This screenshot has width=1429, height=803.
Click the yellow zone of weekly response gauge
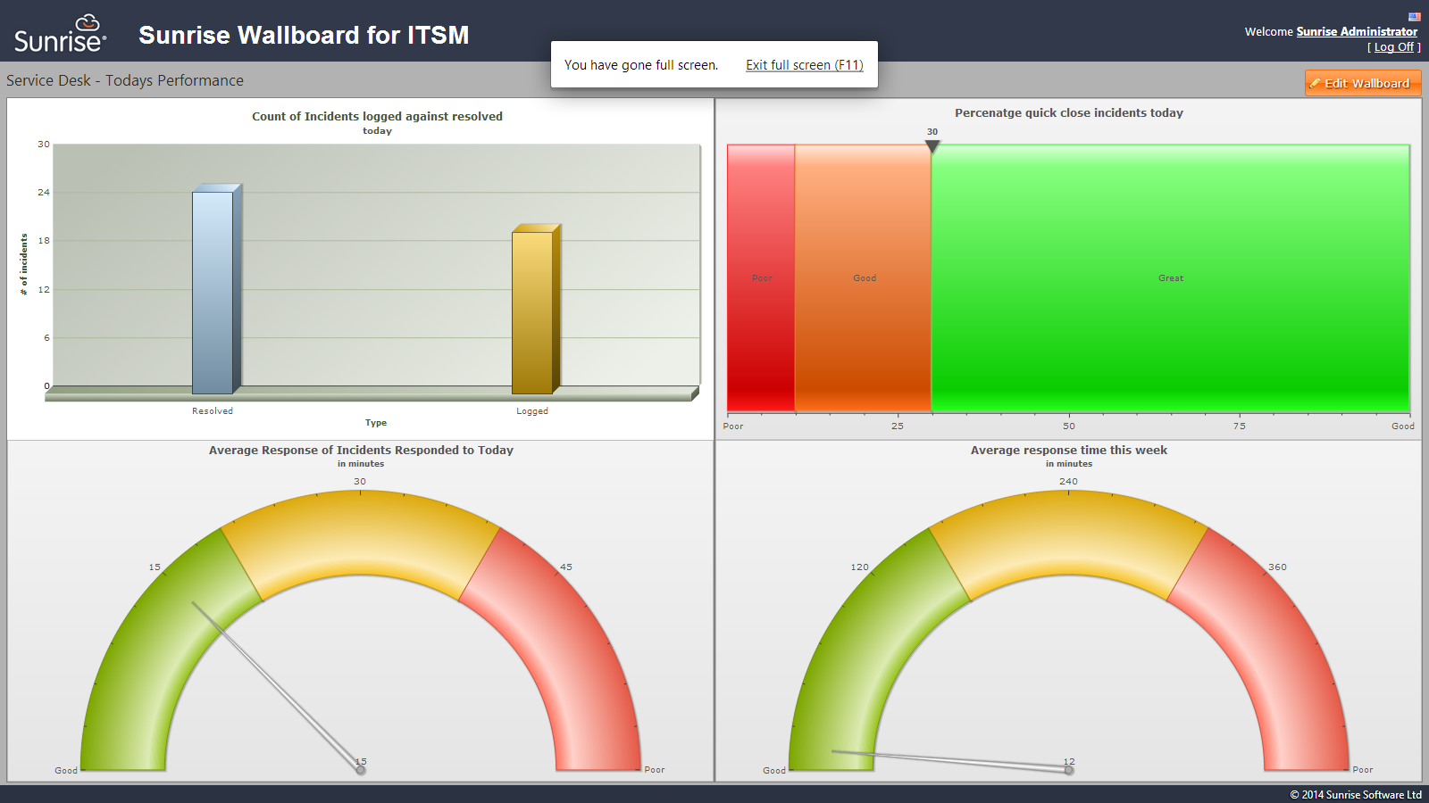tap(1069, 533)
